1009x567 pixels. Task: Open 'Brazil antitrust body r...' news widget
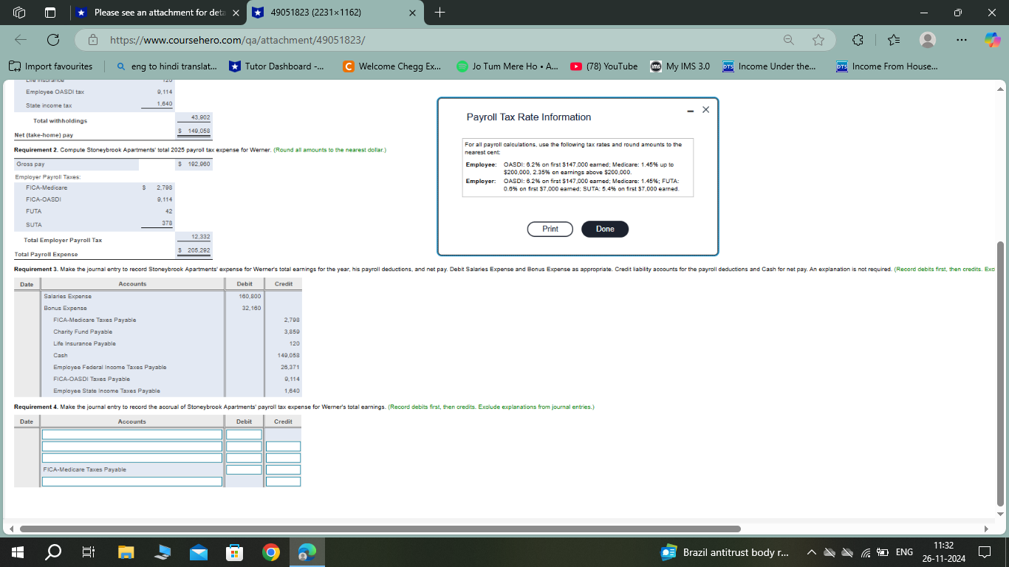point(725,552)
